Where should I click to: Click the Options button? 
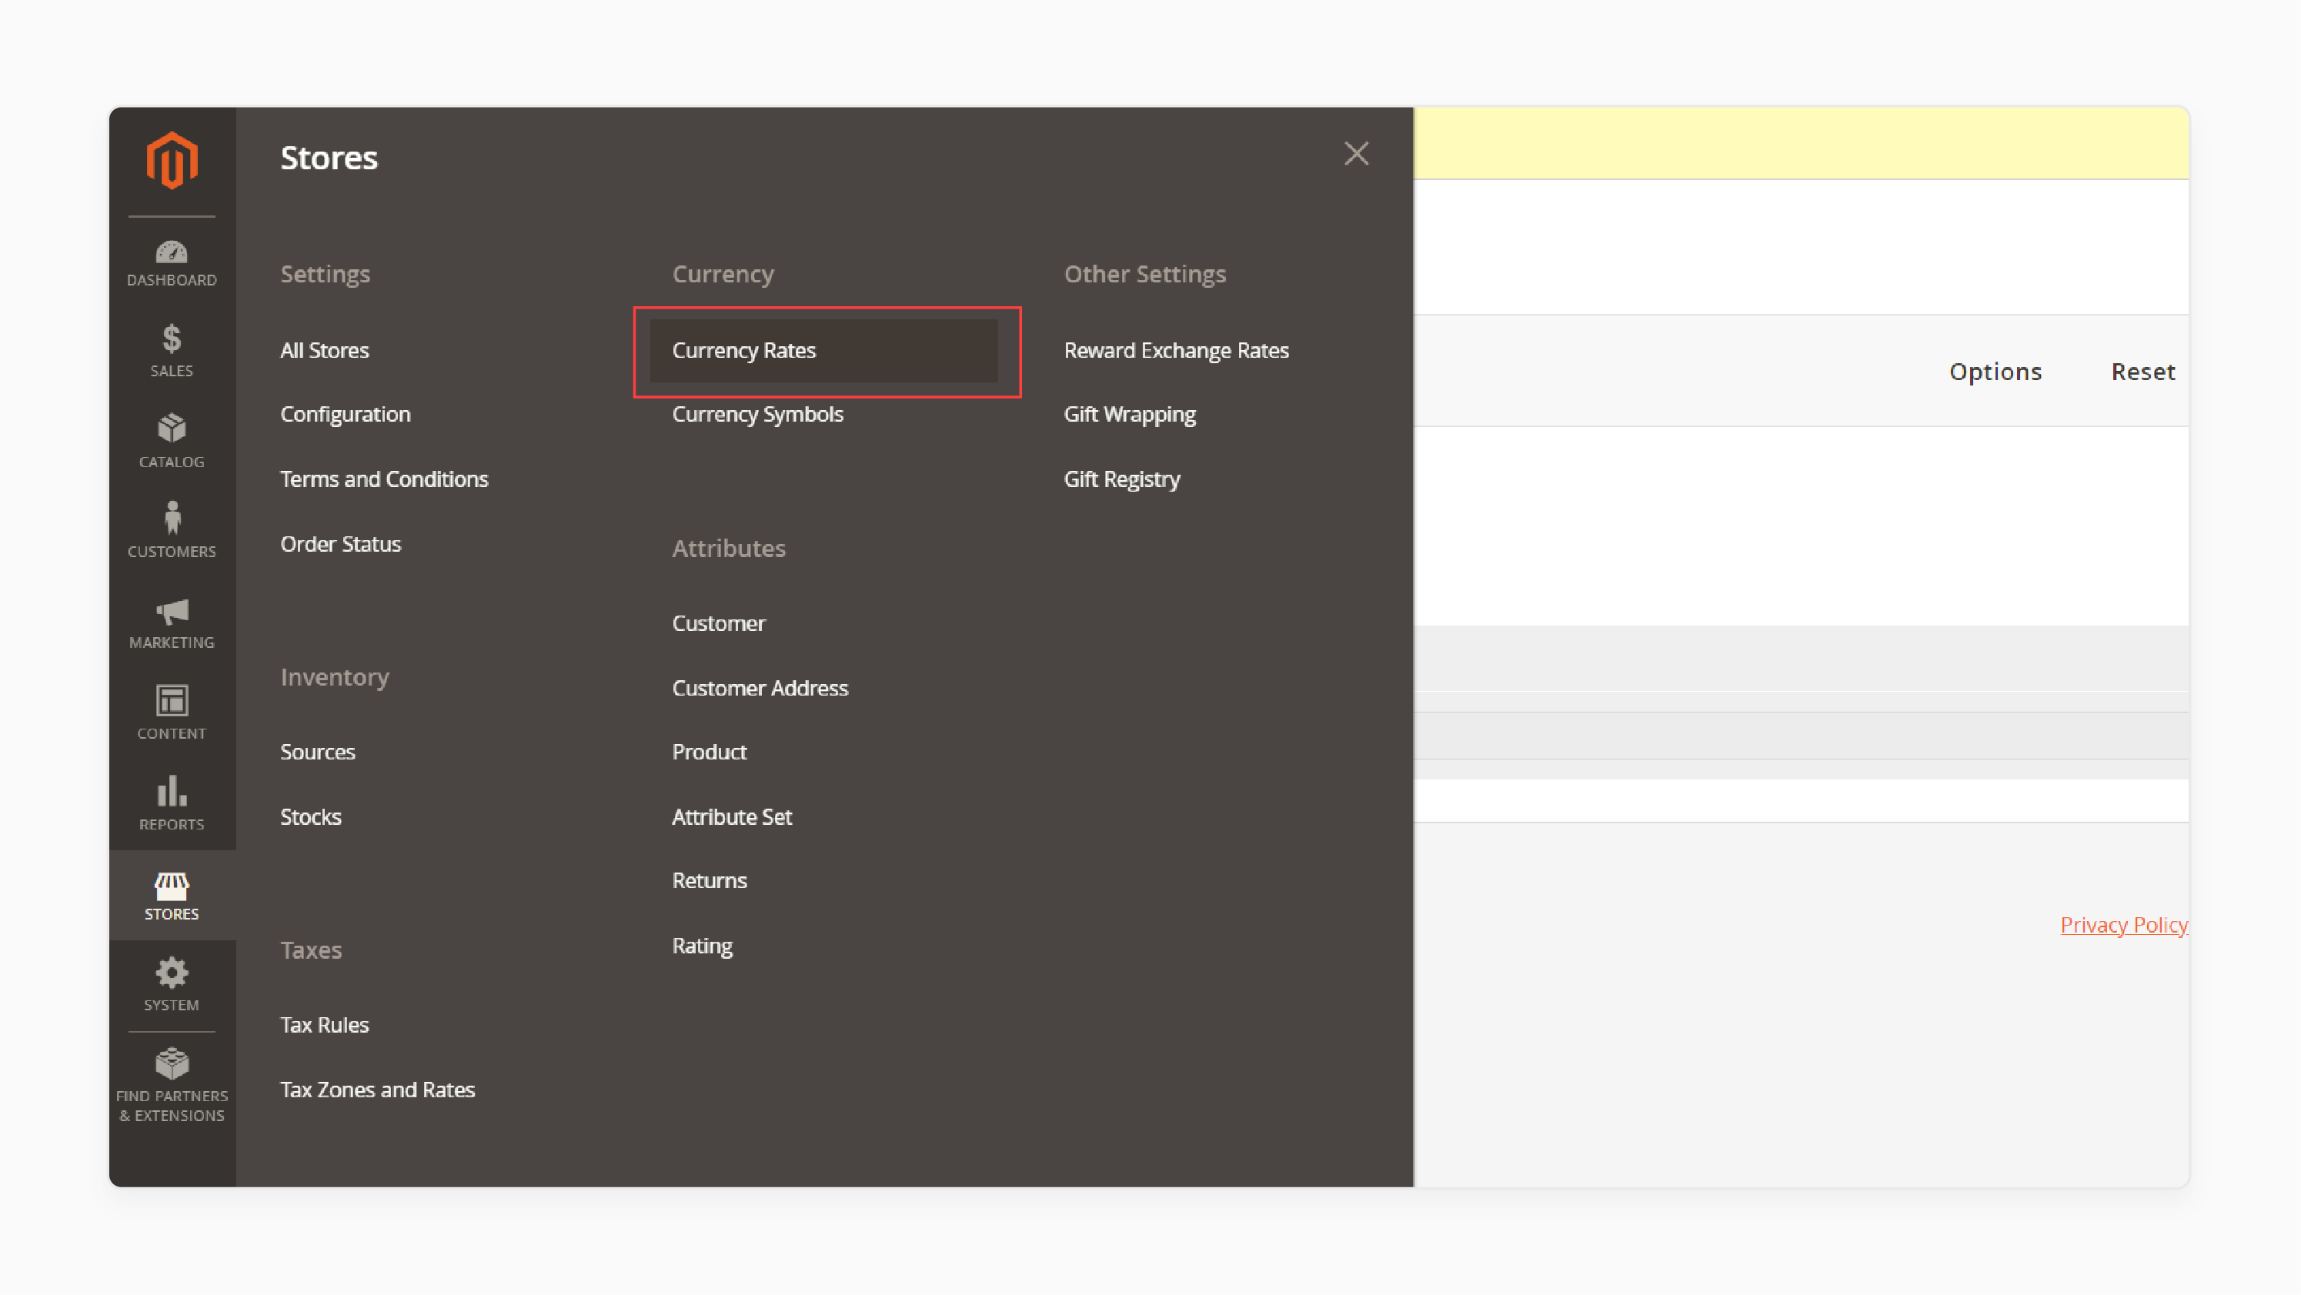1995,372
